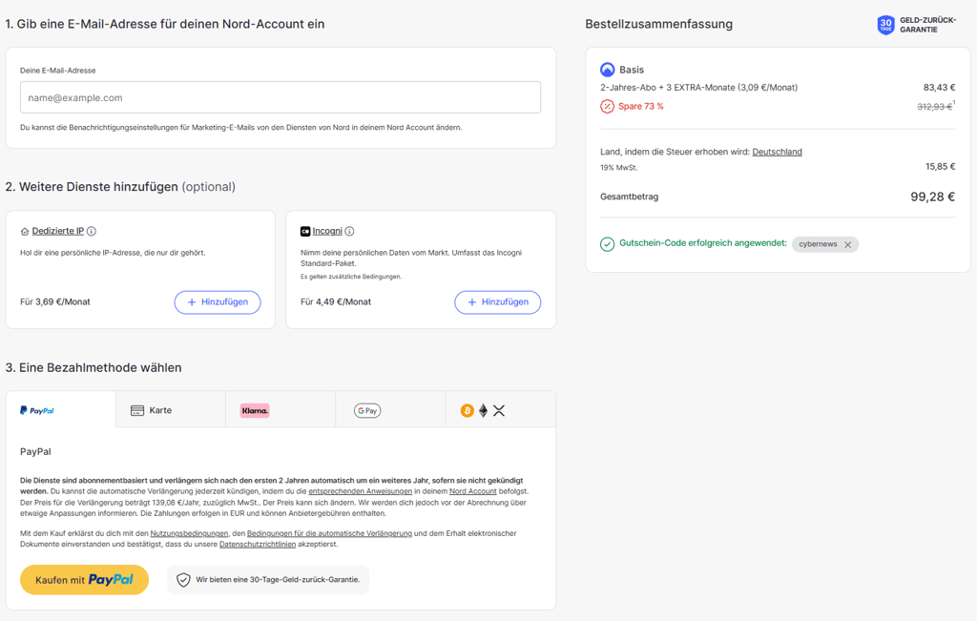This screenshot has width=977, height=621.
Task: Click the 30-day money-back guarantee badge
Action: [916, 25]
